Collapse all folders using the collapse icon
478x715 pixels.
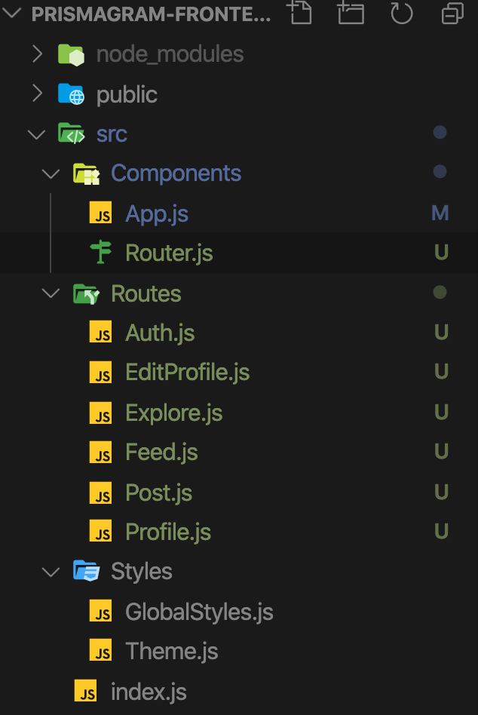(x=452, y=13)
